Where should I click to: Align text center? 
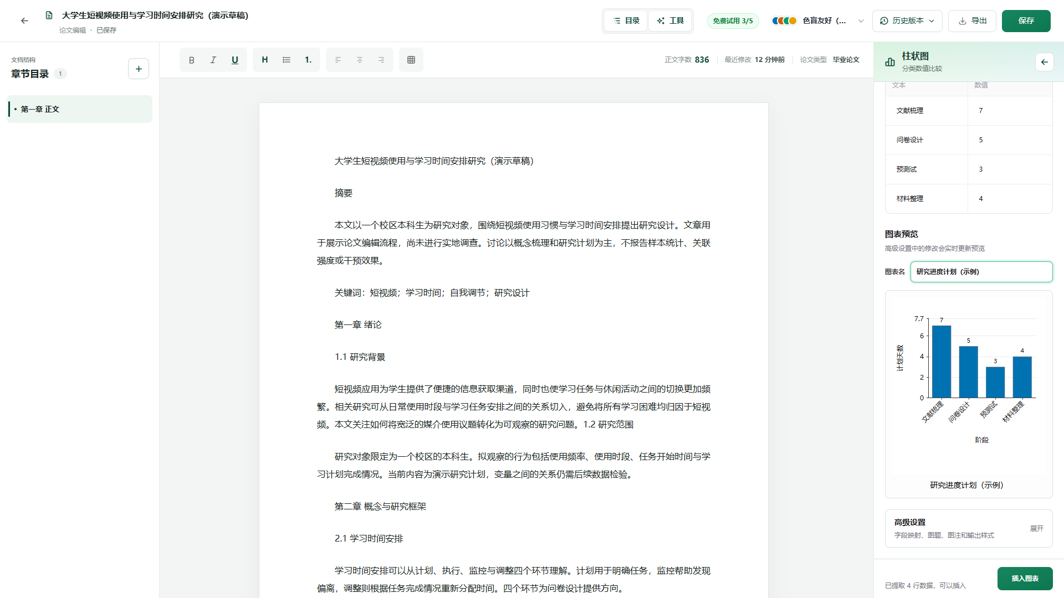[360, 60]
